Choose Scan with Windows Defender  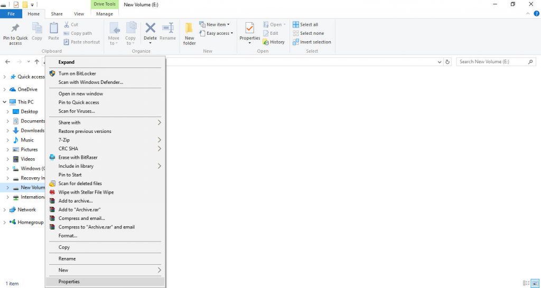point(105,82)
